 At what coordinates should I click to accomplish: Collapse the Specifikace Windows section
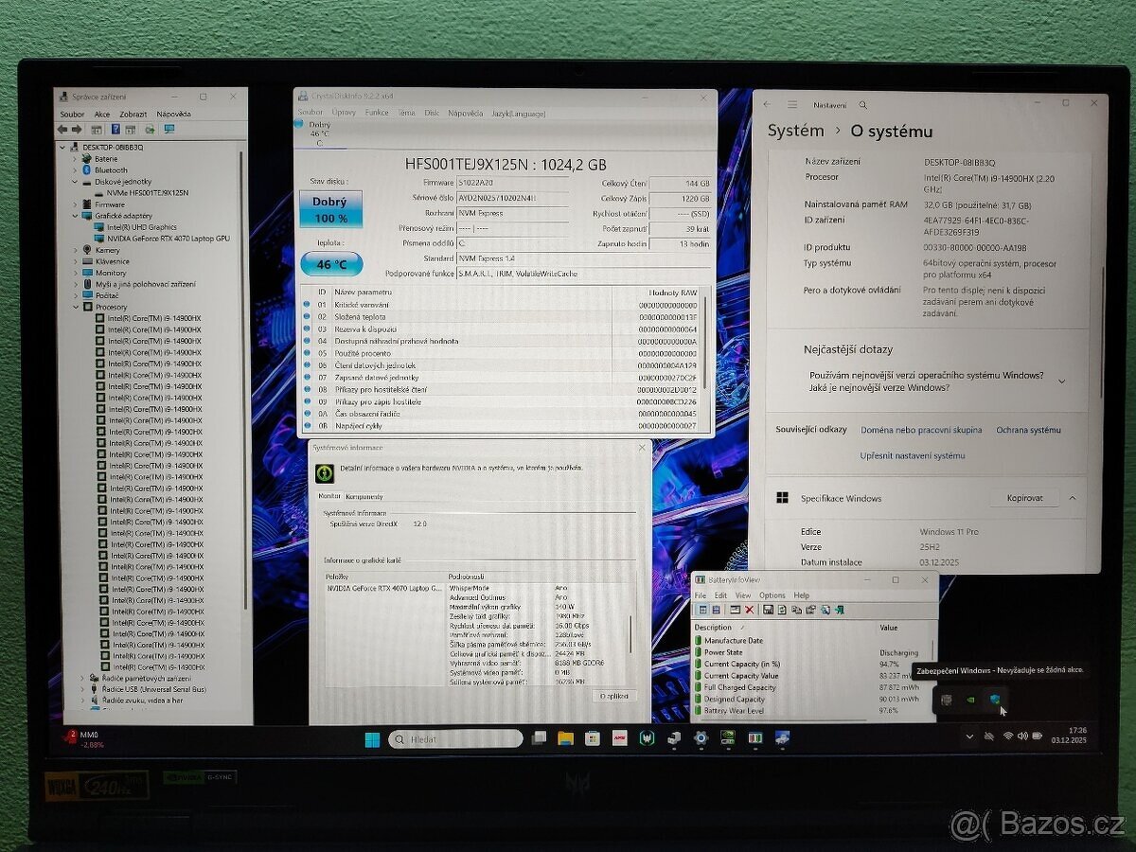(x=1073, y=498)
